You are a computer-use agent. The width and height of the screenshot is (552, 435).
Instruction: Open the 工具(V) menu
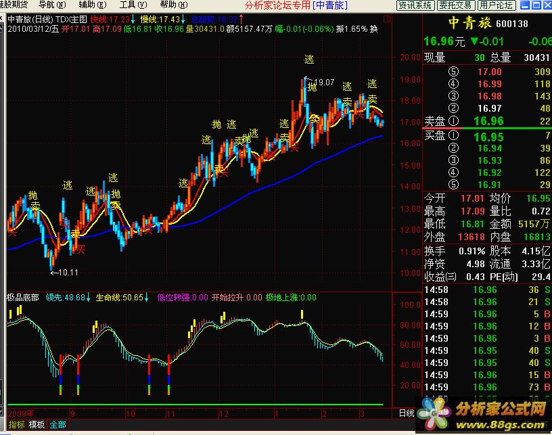point(133,5)
